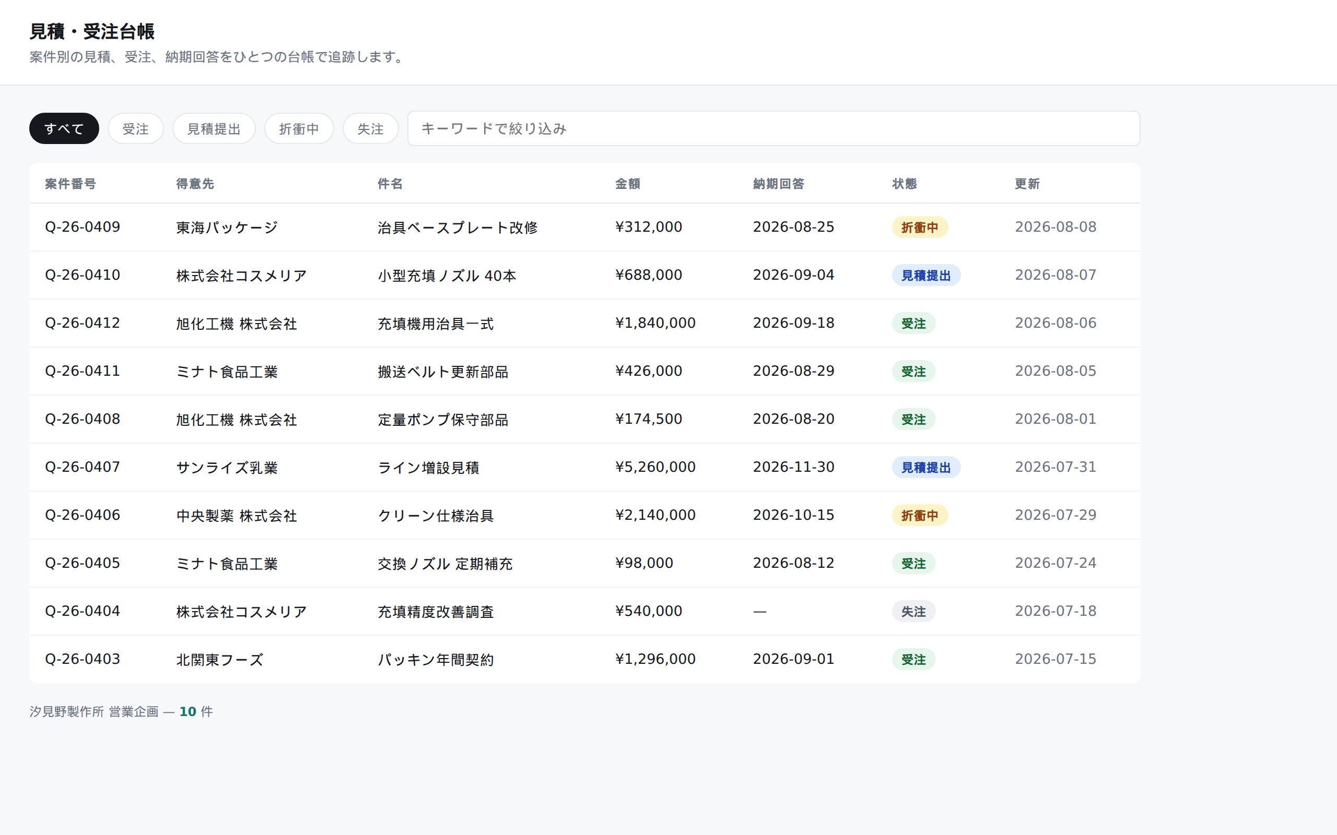This screenshot has height=835, width=1337.
Task: Click the 折衝中 badge for Q-26-0409
Action: (920, 227)
